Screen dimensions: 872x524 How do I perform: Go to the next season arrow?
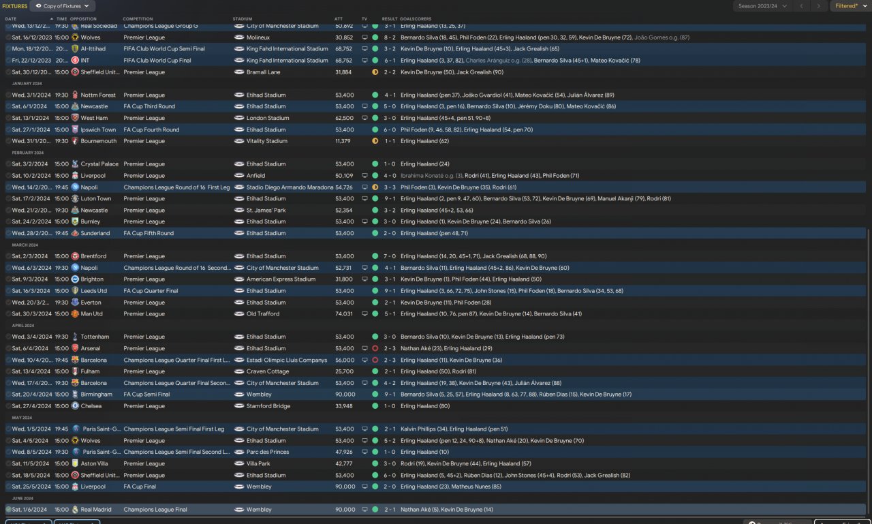(x=820, y=6)
